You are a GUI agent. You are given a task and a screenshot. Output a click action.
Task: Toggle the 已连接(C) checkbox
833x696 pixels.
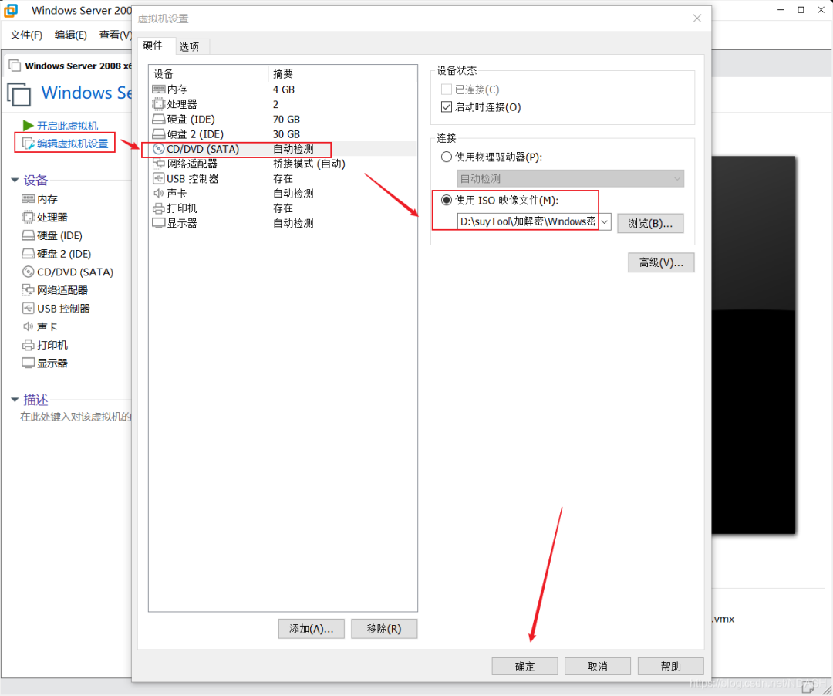pos(447,90)
